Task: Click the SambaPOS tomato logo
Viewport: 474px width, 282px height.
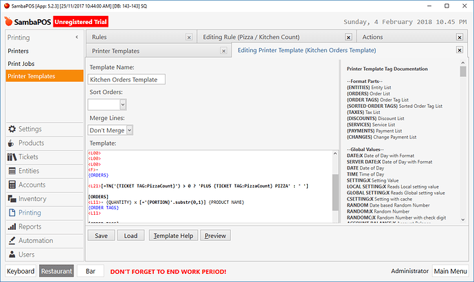Action: (8, 21)
